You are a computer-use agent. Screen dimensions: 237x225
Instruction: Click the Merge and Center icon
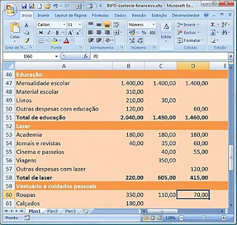(117, 33)
